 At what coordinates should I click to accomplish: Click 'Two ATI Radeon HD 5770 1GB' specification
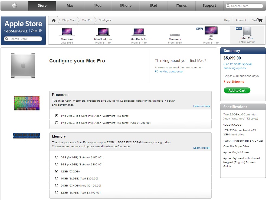coord(243,141)
